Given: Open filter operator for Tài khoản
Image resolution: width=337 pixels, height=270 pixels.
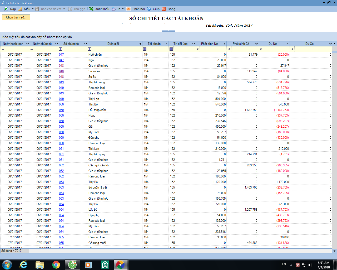Looking at the screenshot, I should (145, 49).
